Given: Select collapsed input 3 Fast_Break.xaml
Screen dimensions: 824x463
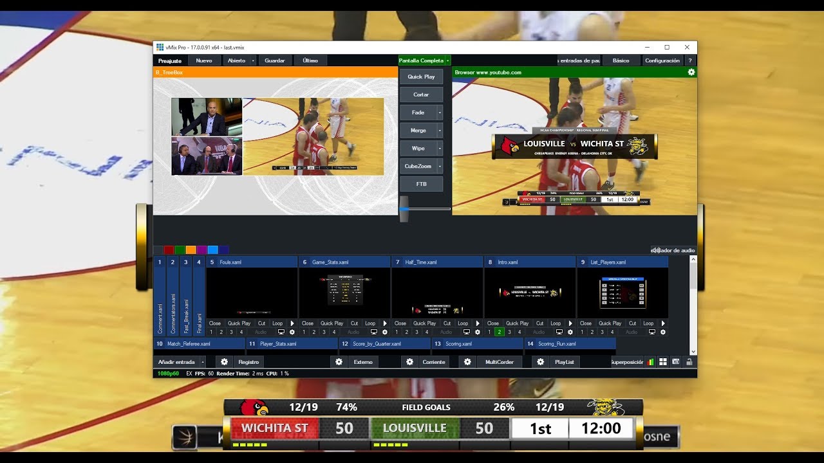Looking at the screenshot, I should pyautogui.click(x=186, y=296).
